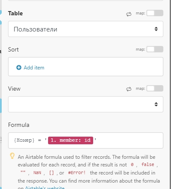The image size is (171, 189).
Task: Open the Table dropdown showing Пользователи
Action: [85, 29]
